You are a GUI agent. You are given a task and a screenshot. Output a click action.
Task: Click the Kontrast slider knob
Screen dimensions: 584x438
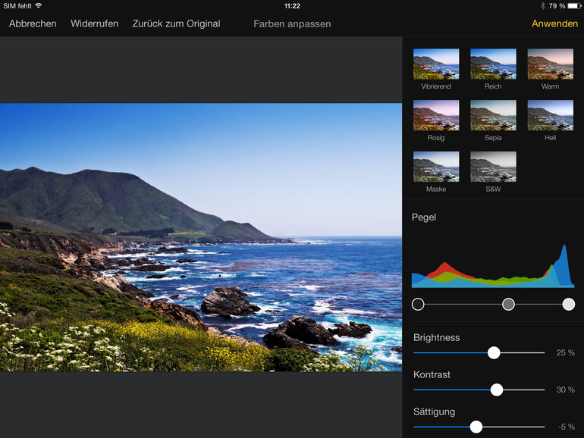pyautogui.click(x=497, y=390)
